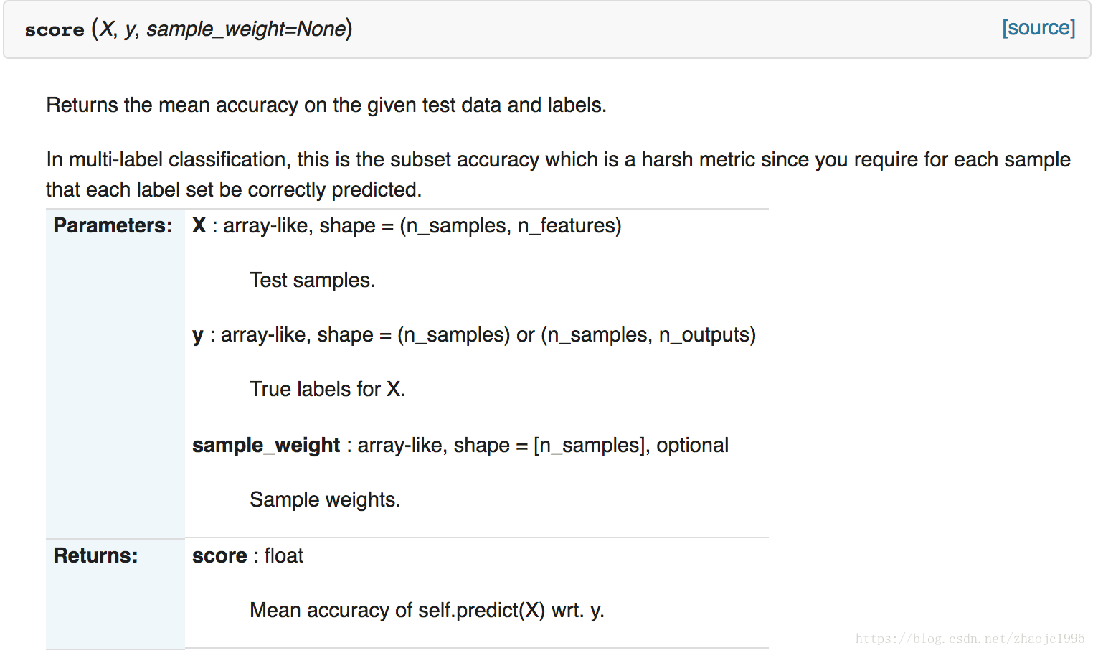Click the score method name in header
Image resolution: width=1093 pixels, height=653 pixels.
click(55, 29)
